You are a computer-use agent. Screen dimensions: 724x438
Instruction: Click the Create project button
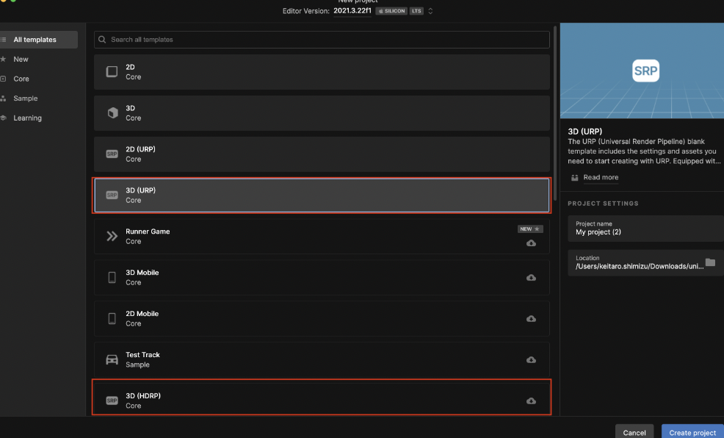tap(692, 431)
